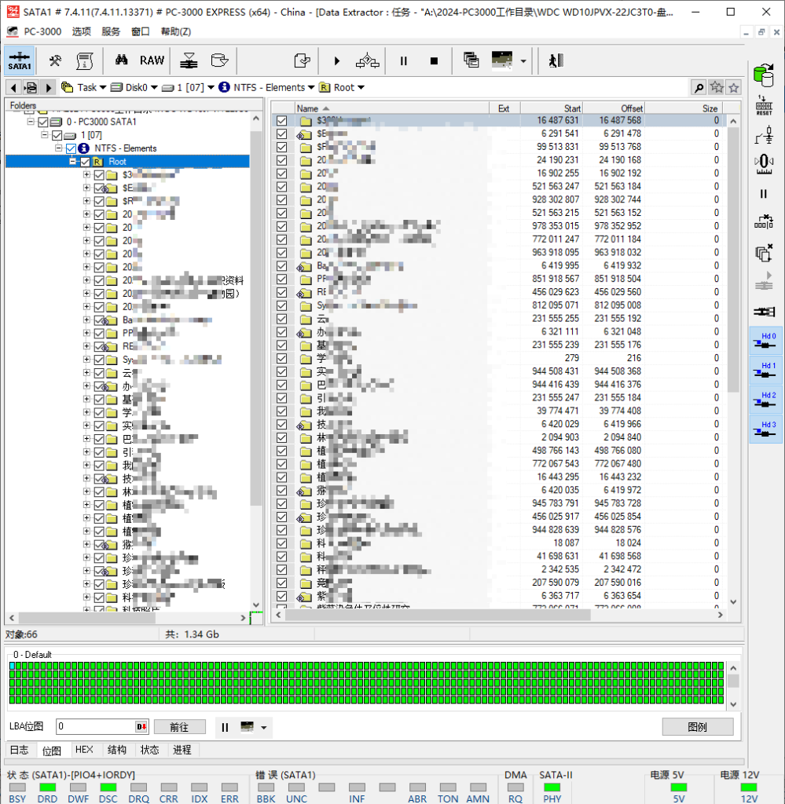Click the 图例 legend button
The width and height of the screenshot is (785, 804).
tap(697, 727)
